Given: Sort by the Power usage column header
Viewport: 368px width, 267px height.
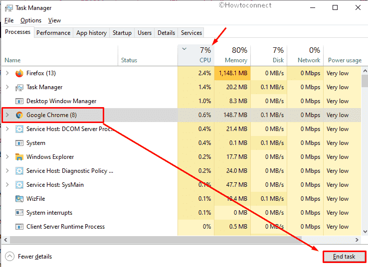Looking at the screenshot, I should pyautogui.click(x=345, y=56).
